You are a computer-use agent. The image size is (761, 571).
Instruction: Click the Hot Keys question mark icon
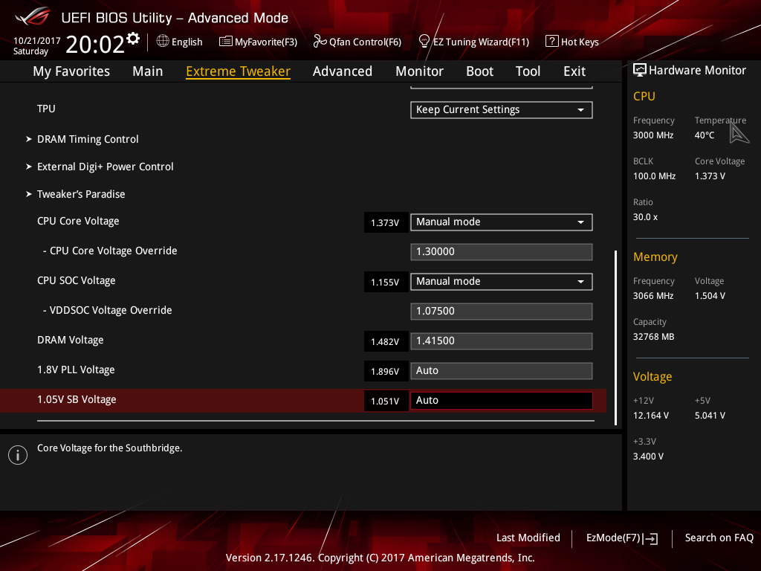pyautogui.click(x=552, y=42)
